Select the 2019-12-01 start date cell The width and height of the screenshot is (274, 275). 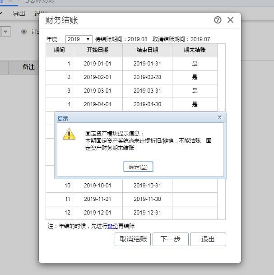[98, 213]
